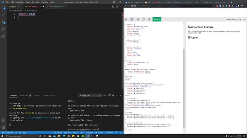Open Spotify from the taskbar
The height and width of the screenshot is (138, 247).
pos(83,136)
